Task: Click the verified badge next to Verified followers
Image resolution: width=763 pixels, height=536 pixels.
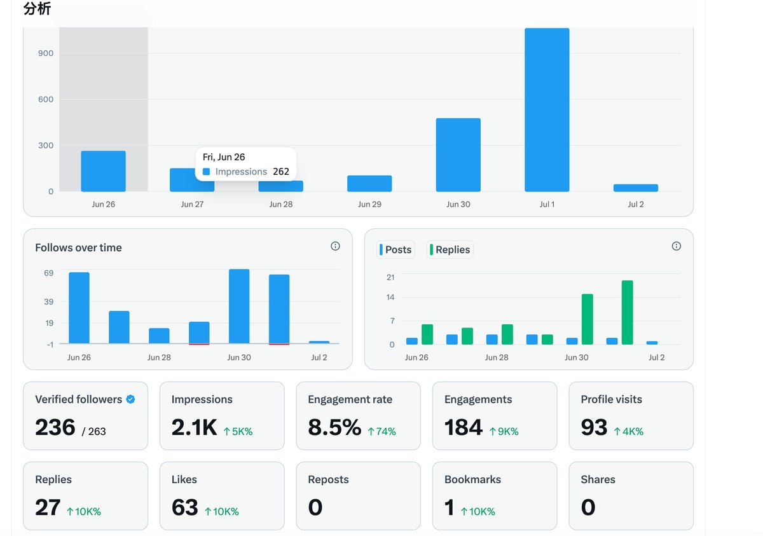Action: tap(130, 399)
